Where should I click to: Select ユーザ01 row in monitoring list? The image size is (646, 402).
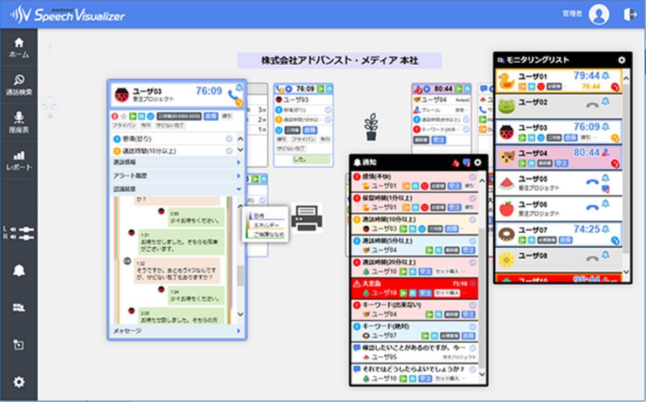tap(558, 80)
